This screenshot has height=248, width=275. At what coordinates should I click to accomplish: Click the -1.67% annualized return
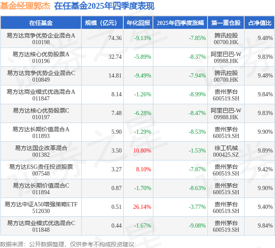coord(142,226)
